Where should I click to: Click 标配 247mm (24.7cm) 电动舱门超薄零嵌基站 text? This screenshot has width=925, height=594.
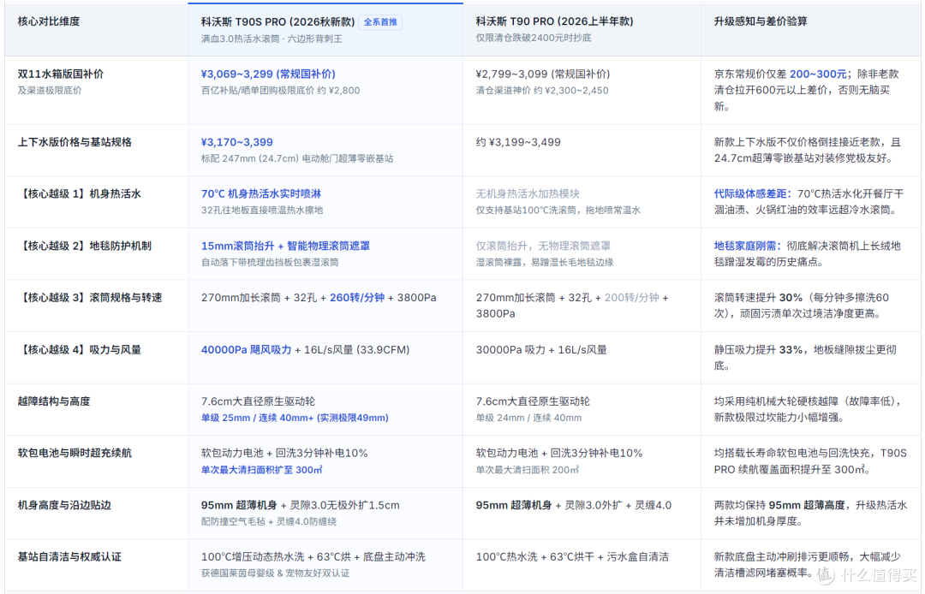pyautogui.click(x=296, y=158)
